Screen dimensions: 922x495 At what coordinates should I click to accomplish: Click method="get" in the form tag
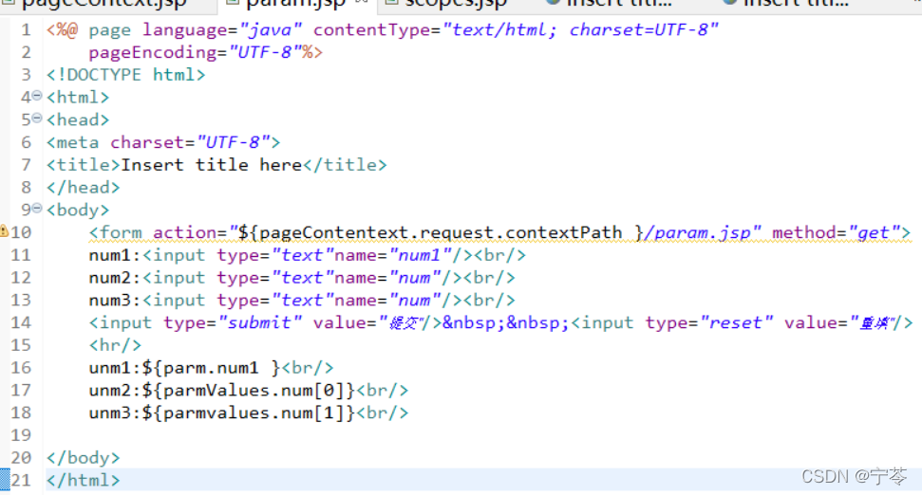(x=837, y=233)
